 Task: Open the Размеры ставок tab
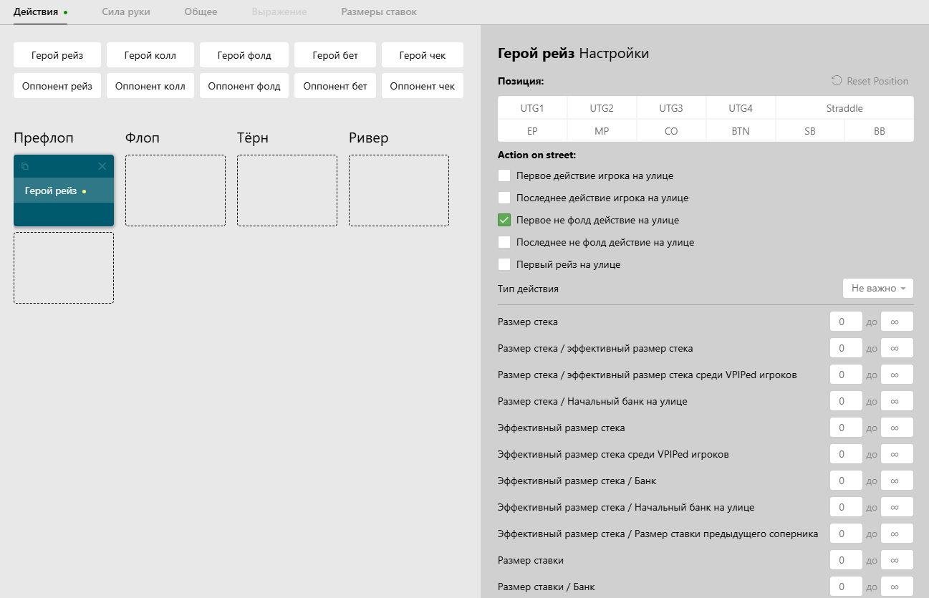pyautogui.click(x=378, y=12)
